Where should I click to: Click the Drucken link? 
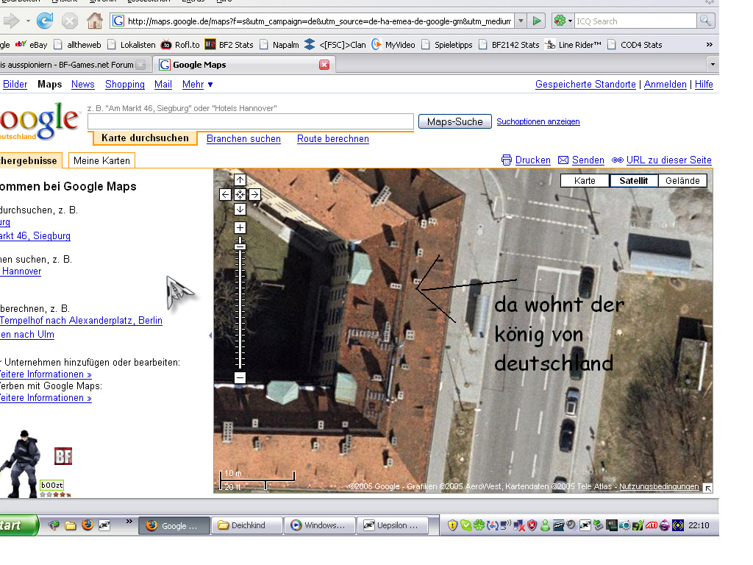click(x=532, y=160)
